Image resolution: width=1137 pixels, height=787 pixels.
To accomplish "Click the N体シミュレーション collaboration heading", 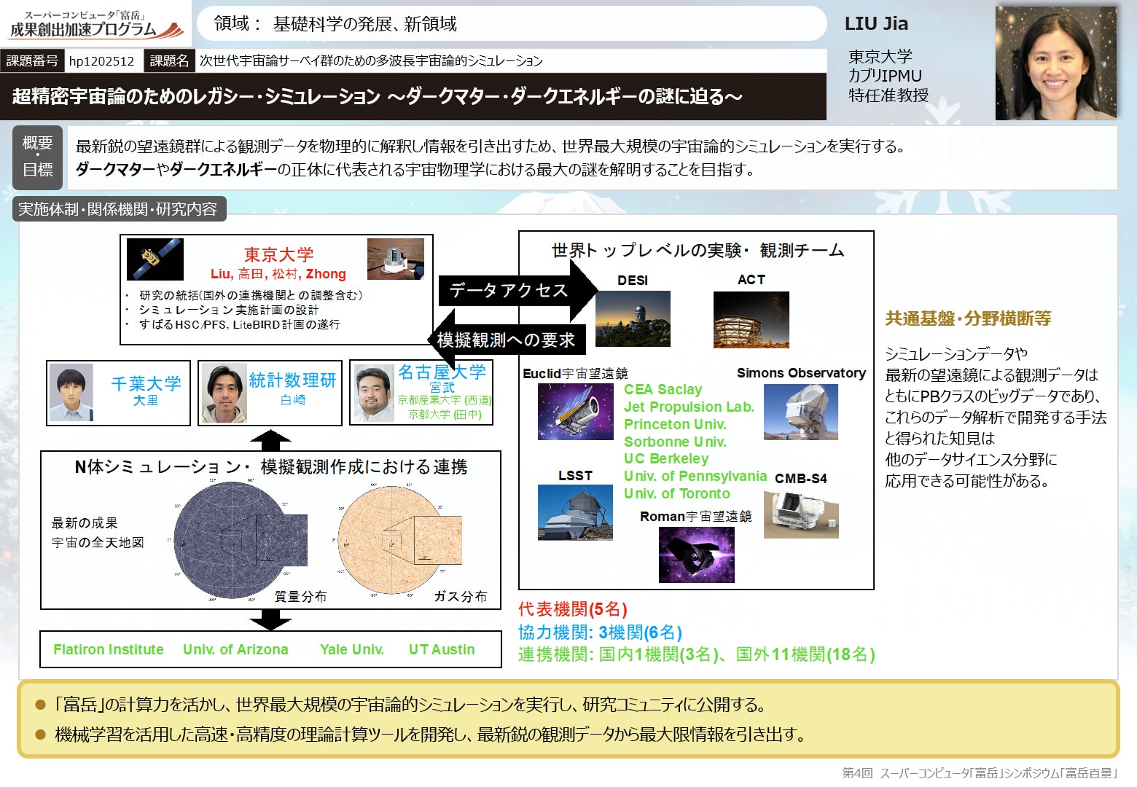I will 271,466.
